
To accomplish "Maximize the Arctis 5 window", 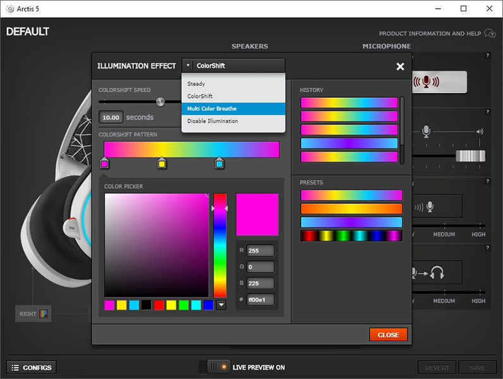I will [463, 9].
